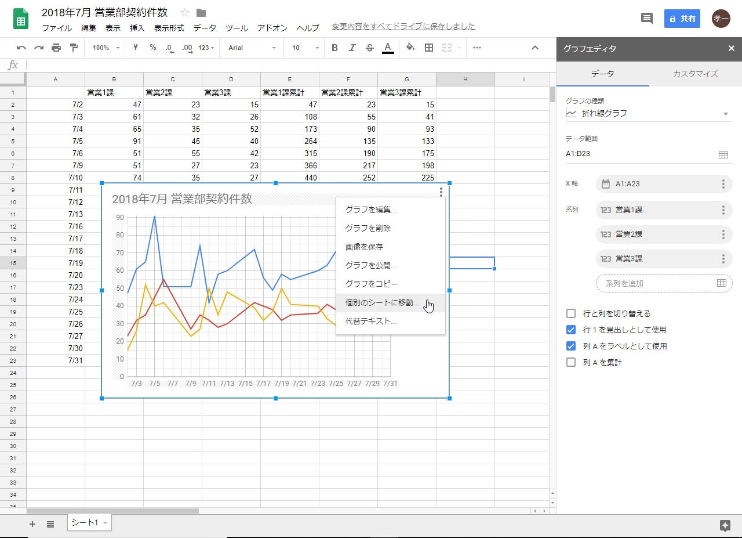Screen dimensions: 742x538
Task: Go to Sheets home via green logo
Action: point(21,19)
